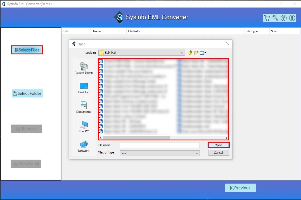Click left arrow of horizontal scrollbar
The image size is (301, 200).
click(101, 138)
